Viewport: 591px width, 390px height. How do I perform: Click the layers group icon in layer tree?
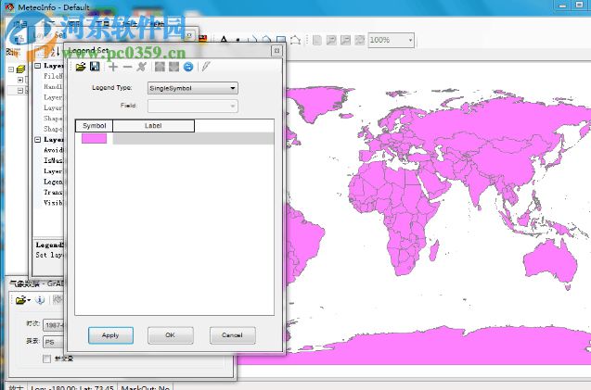[21, 69]
